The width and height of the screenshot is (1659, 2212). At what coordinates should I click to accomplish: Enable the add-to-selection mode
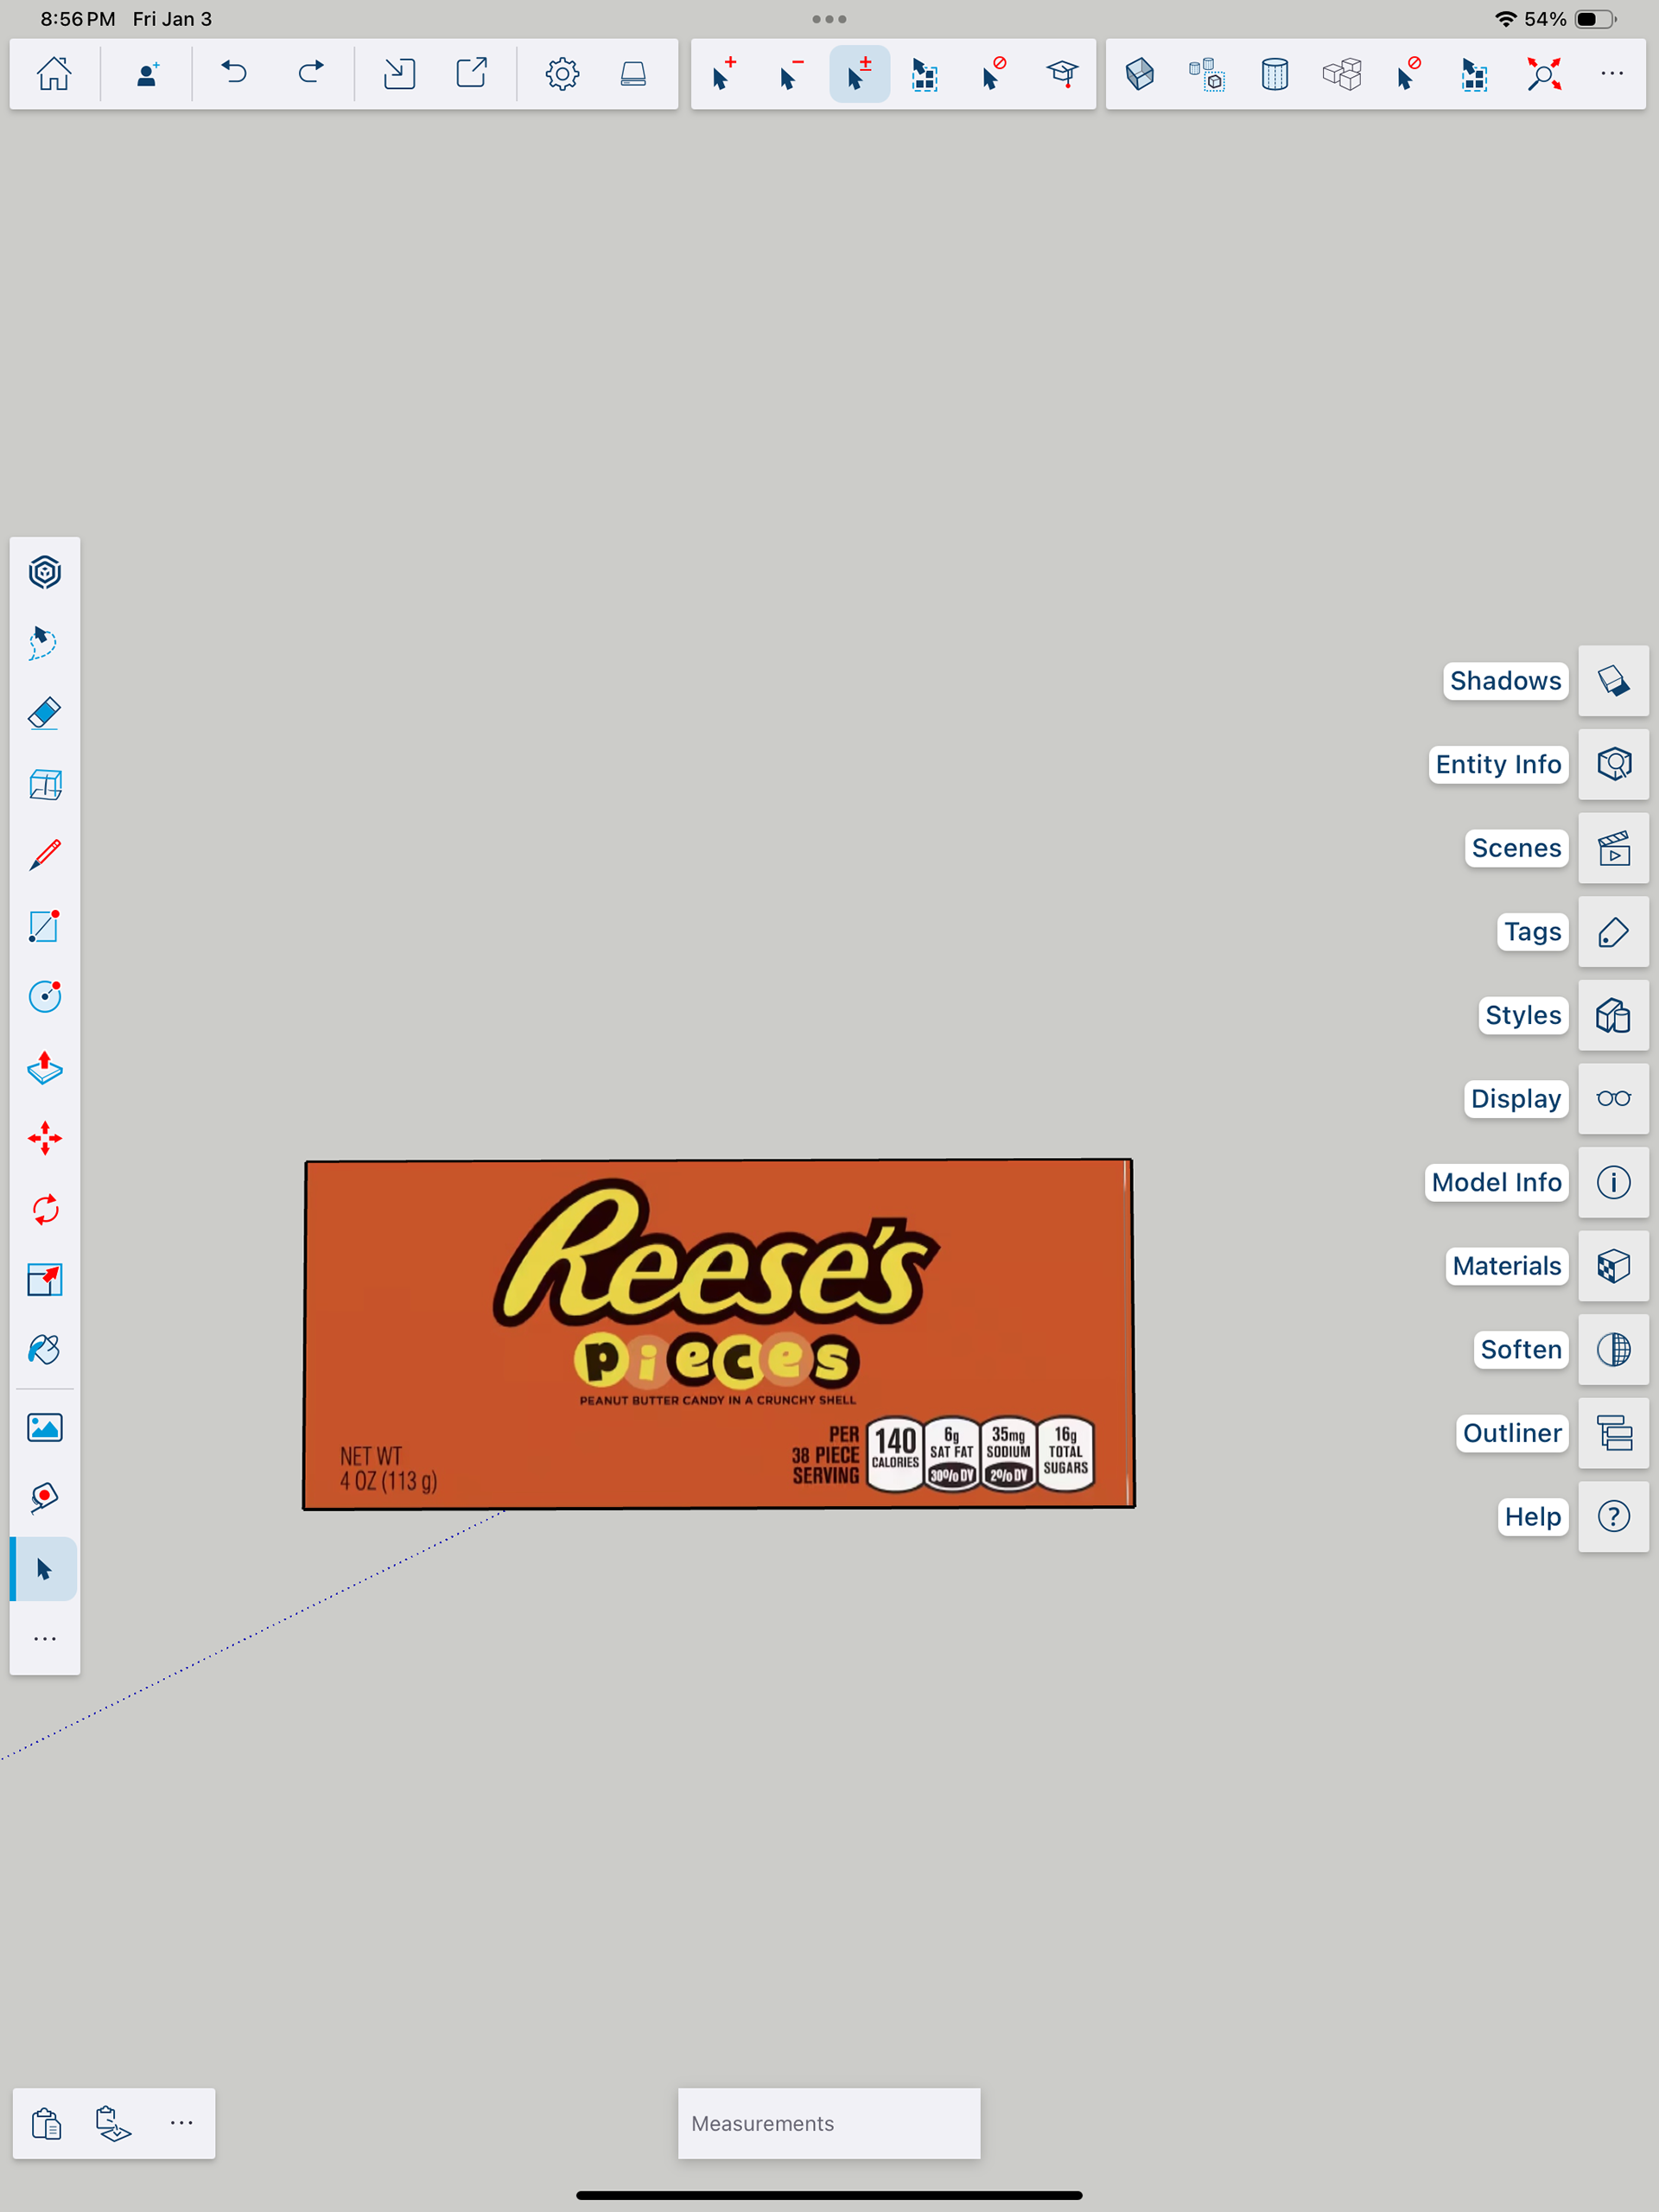[723, 74]
